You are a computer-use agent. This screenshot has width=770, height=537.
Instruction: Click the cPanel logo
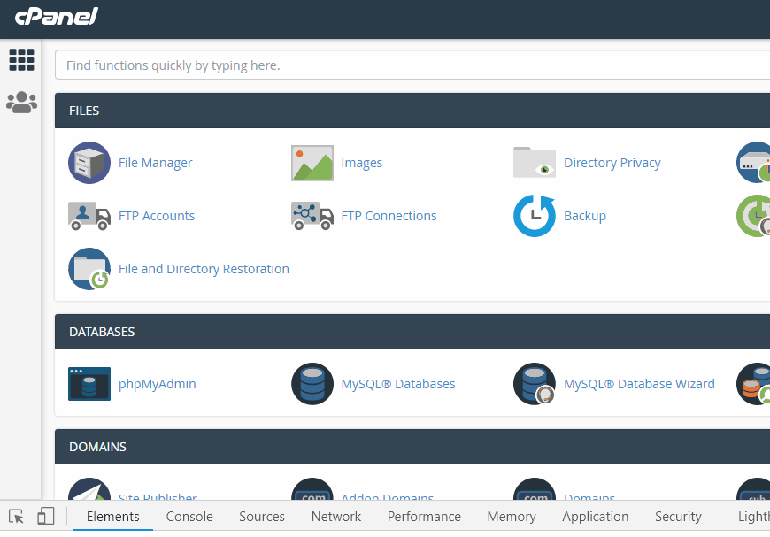point(56,16)
